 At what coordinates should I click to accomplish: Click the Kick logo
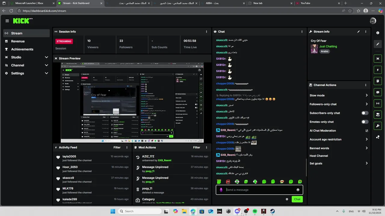pyautogui.click(x=23, y=21)
